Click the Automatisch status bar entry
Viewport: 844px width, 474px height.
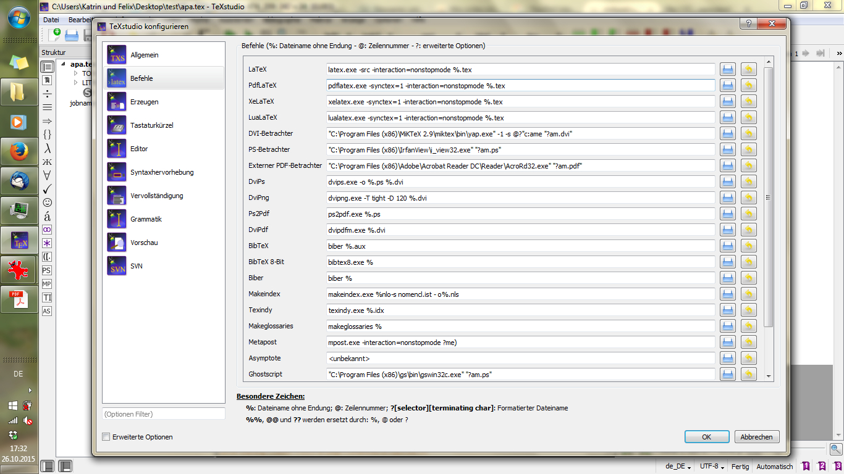[x=774, y=467]
